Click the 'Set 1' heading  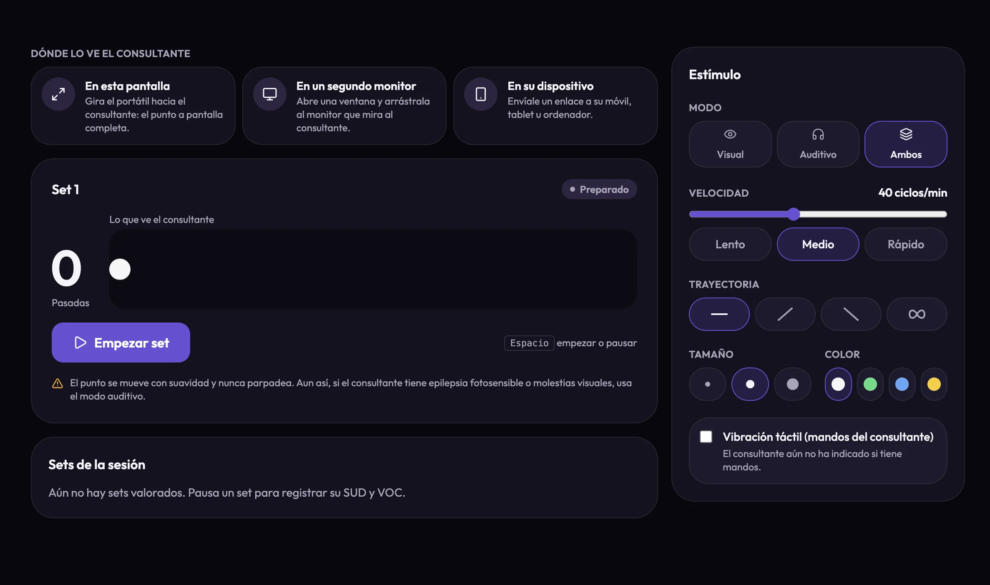65,190
